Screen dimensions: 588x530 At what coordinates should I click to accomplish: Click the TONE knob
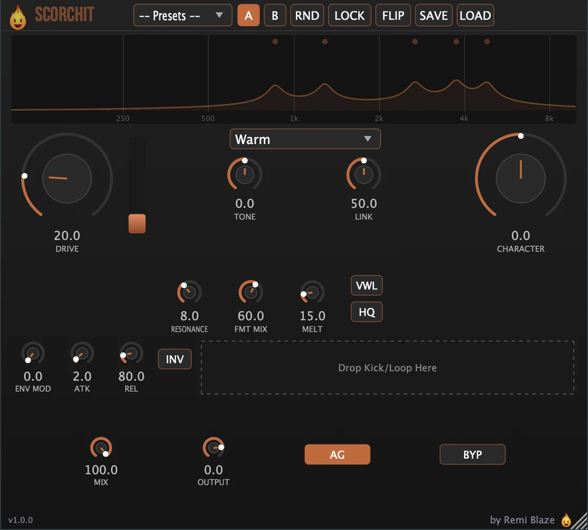[245, 175]
